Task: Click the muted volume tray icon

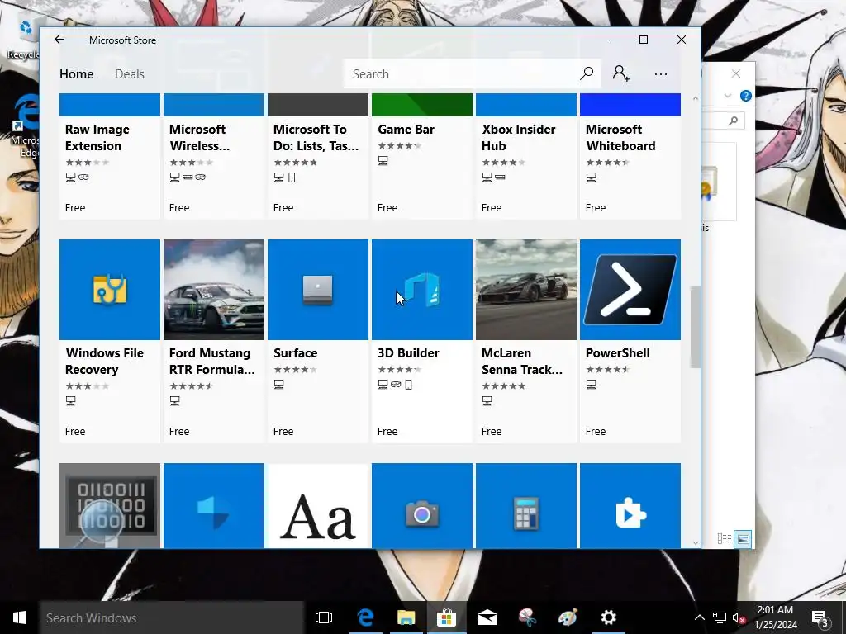Action: (x=739, y=617)
